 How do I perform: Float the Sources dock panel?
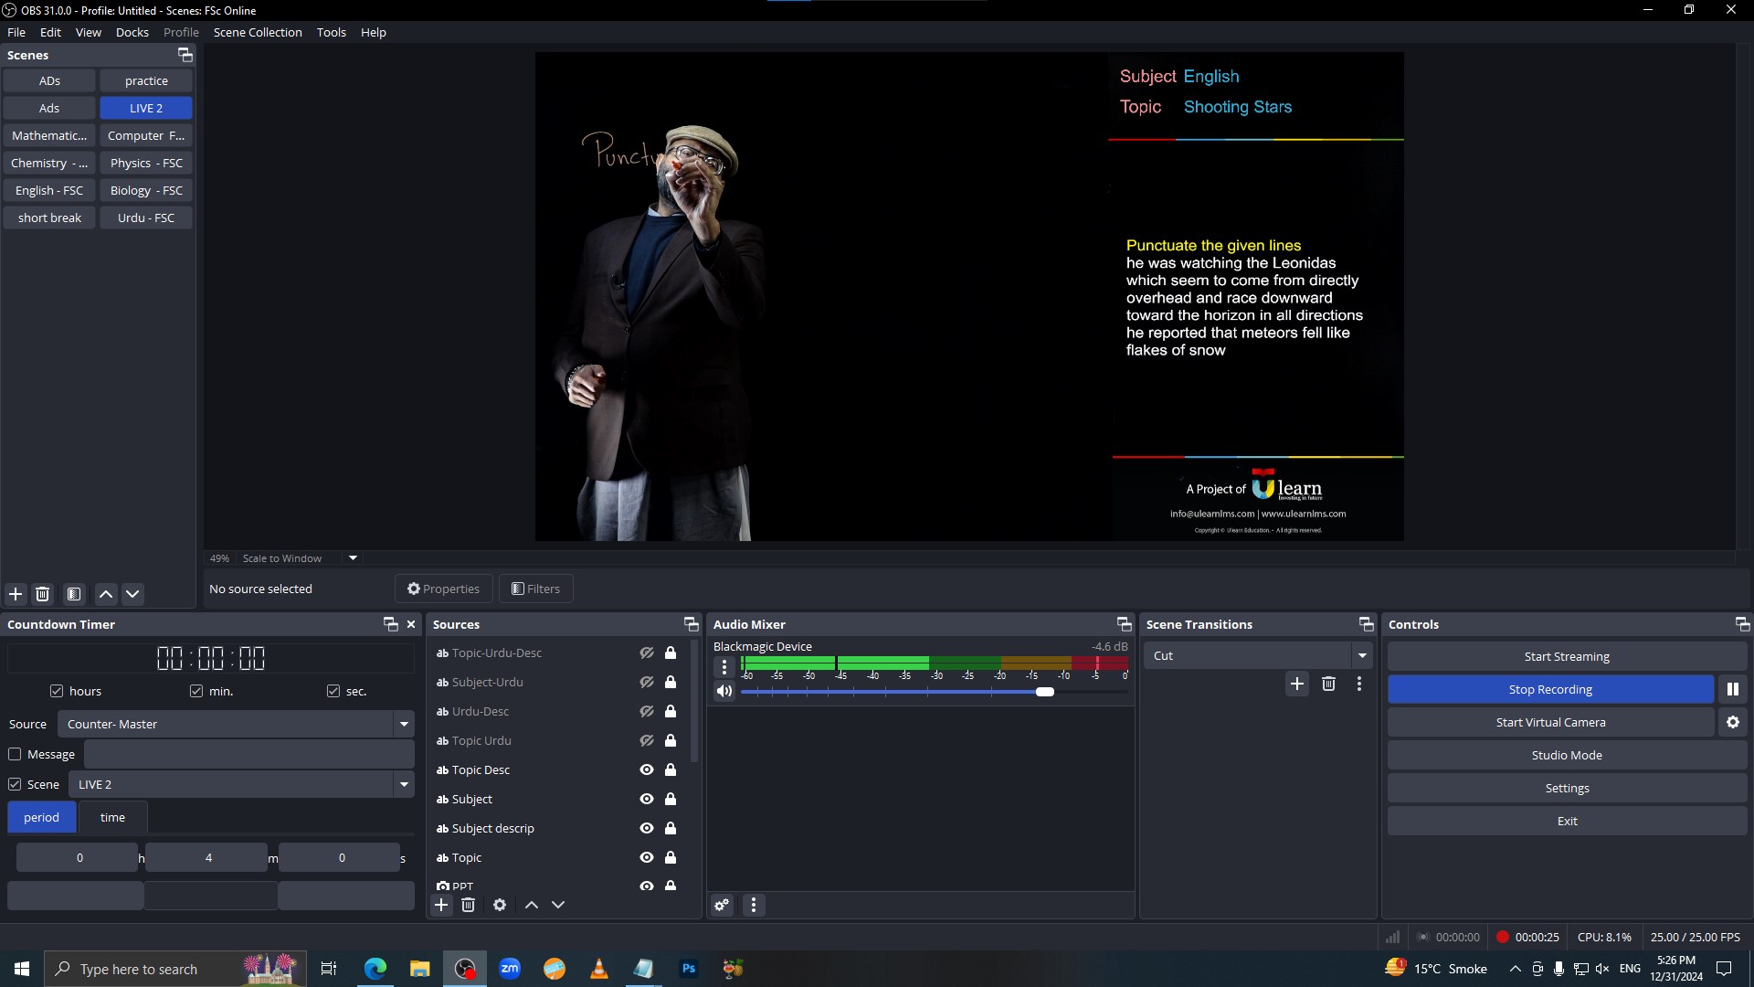tap(692, 624)
